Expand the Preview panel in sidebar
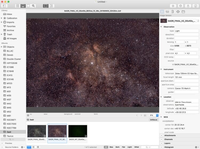 click(x=2, y=143)
